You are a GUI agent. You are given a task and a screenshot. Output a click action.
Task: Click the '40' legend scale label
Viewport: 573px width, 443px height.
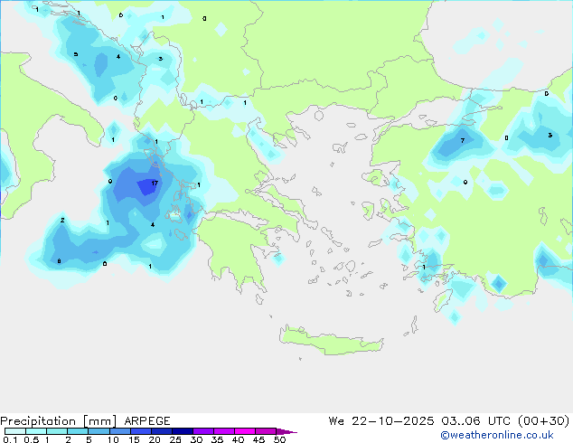238,439
